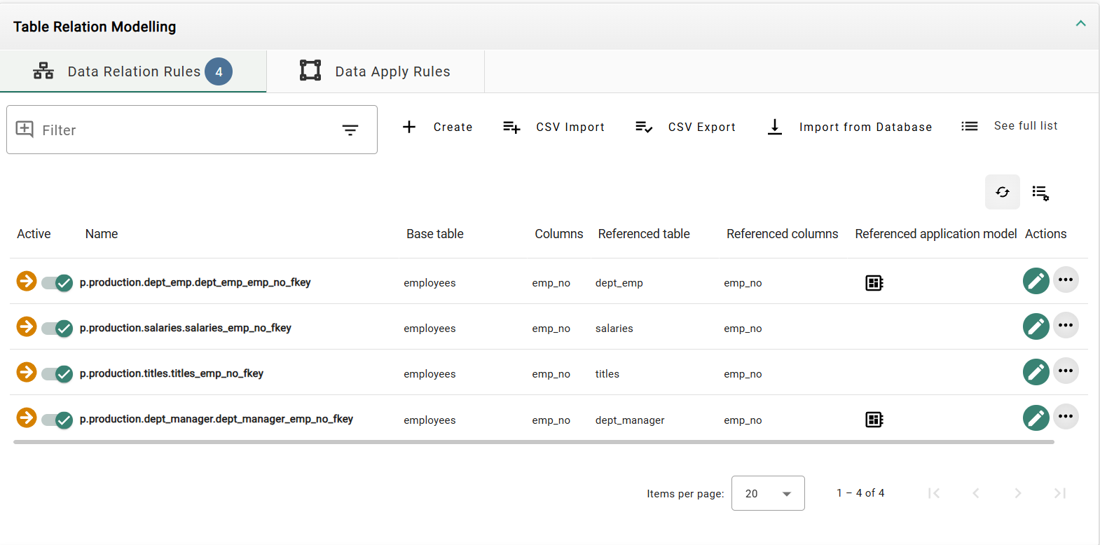Click the filter options icon in Filter box
The width and height of the screenshot is (1100, 545).
(x=350, y=130)
